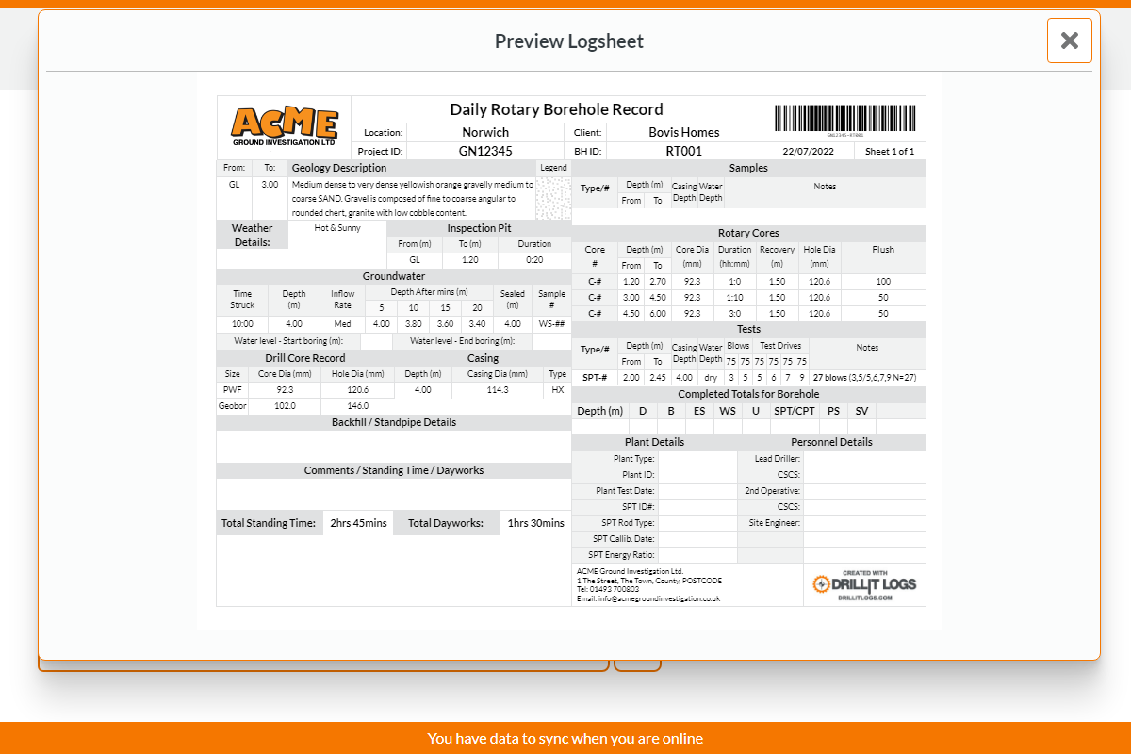The width and height of the screenshot is (1131, 754).
Task: Click time struck value 10:00
Action: (242, 324)
